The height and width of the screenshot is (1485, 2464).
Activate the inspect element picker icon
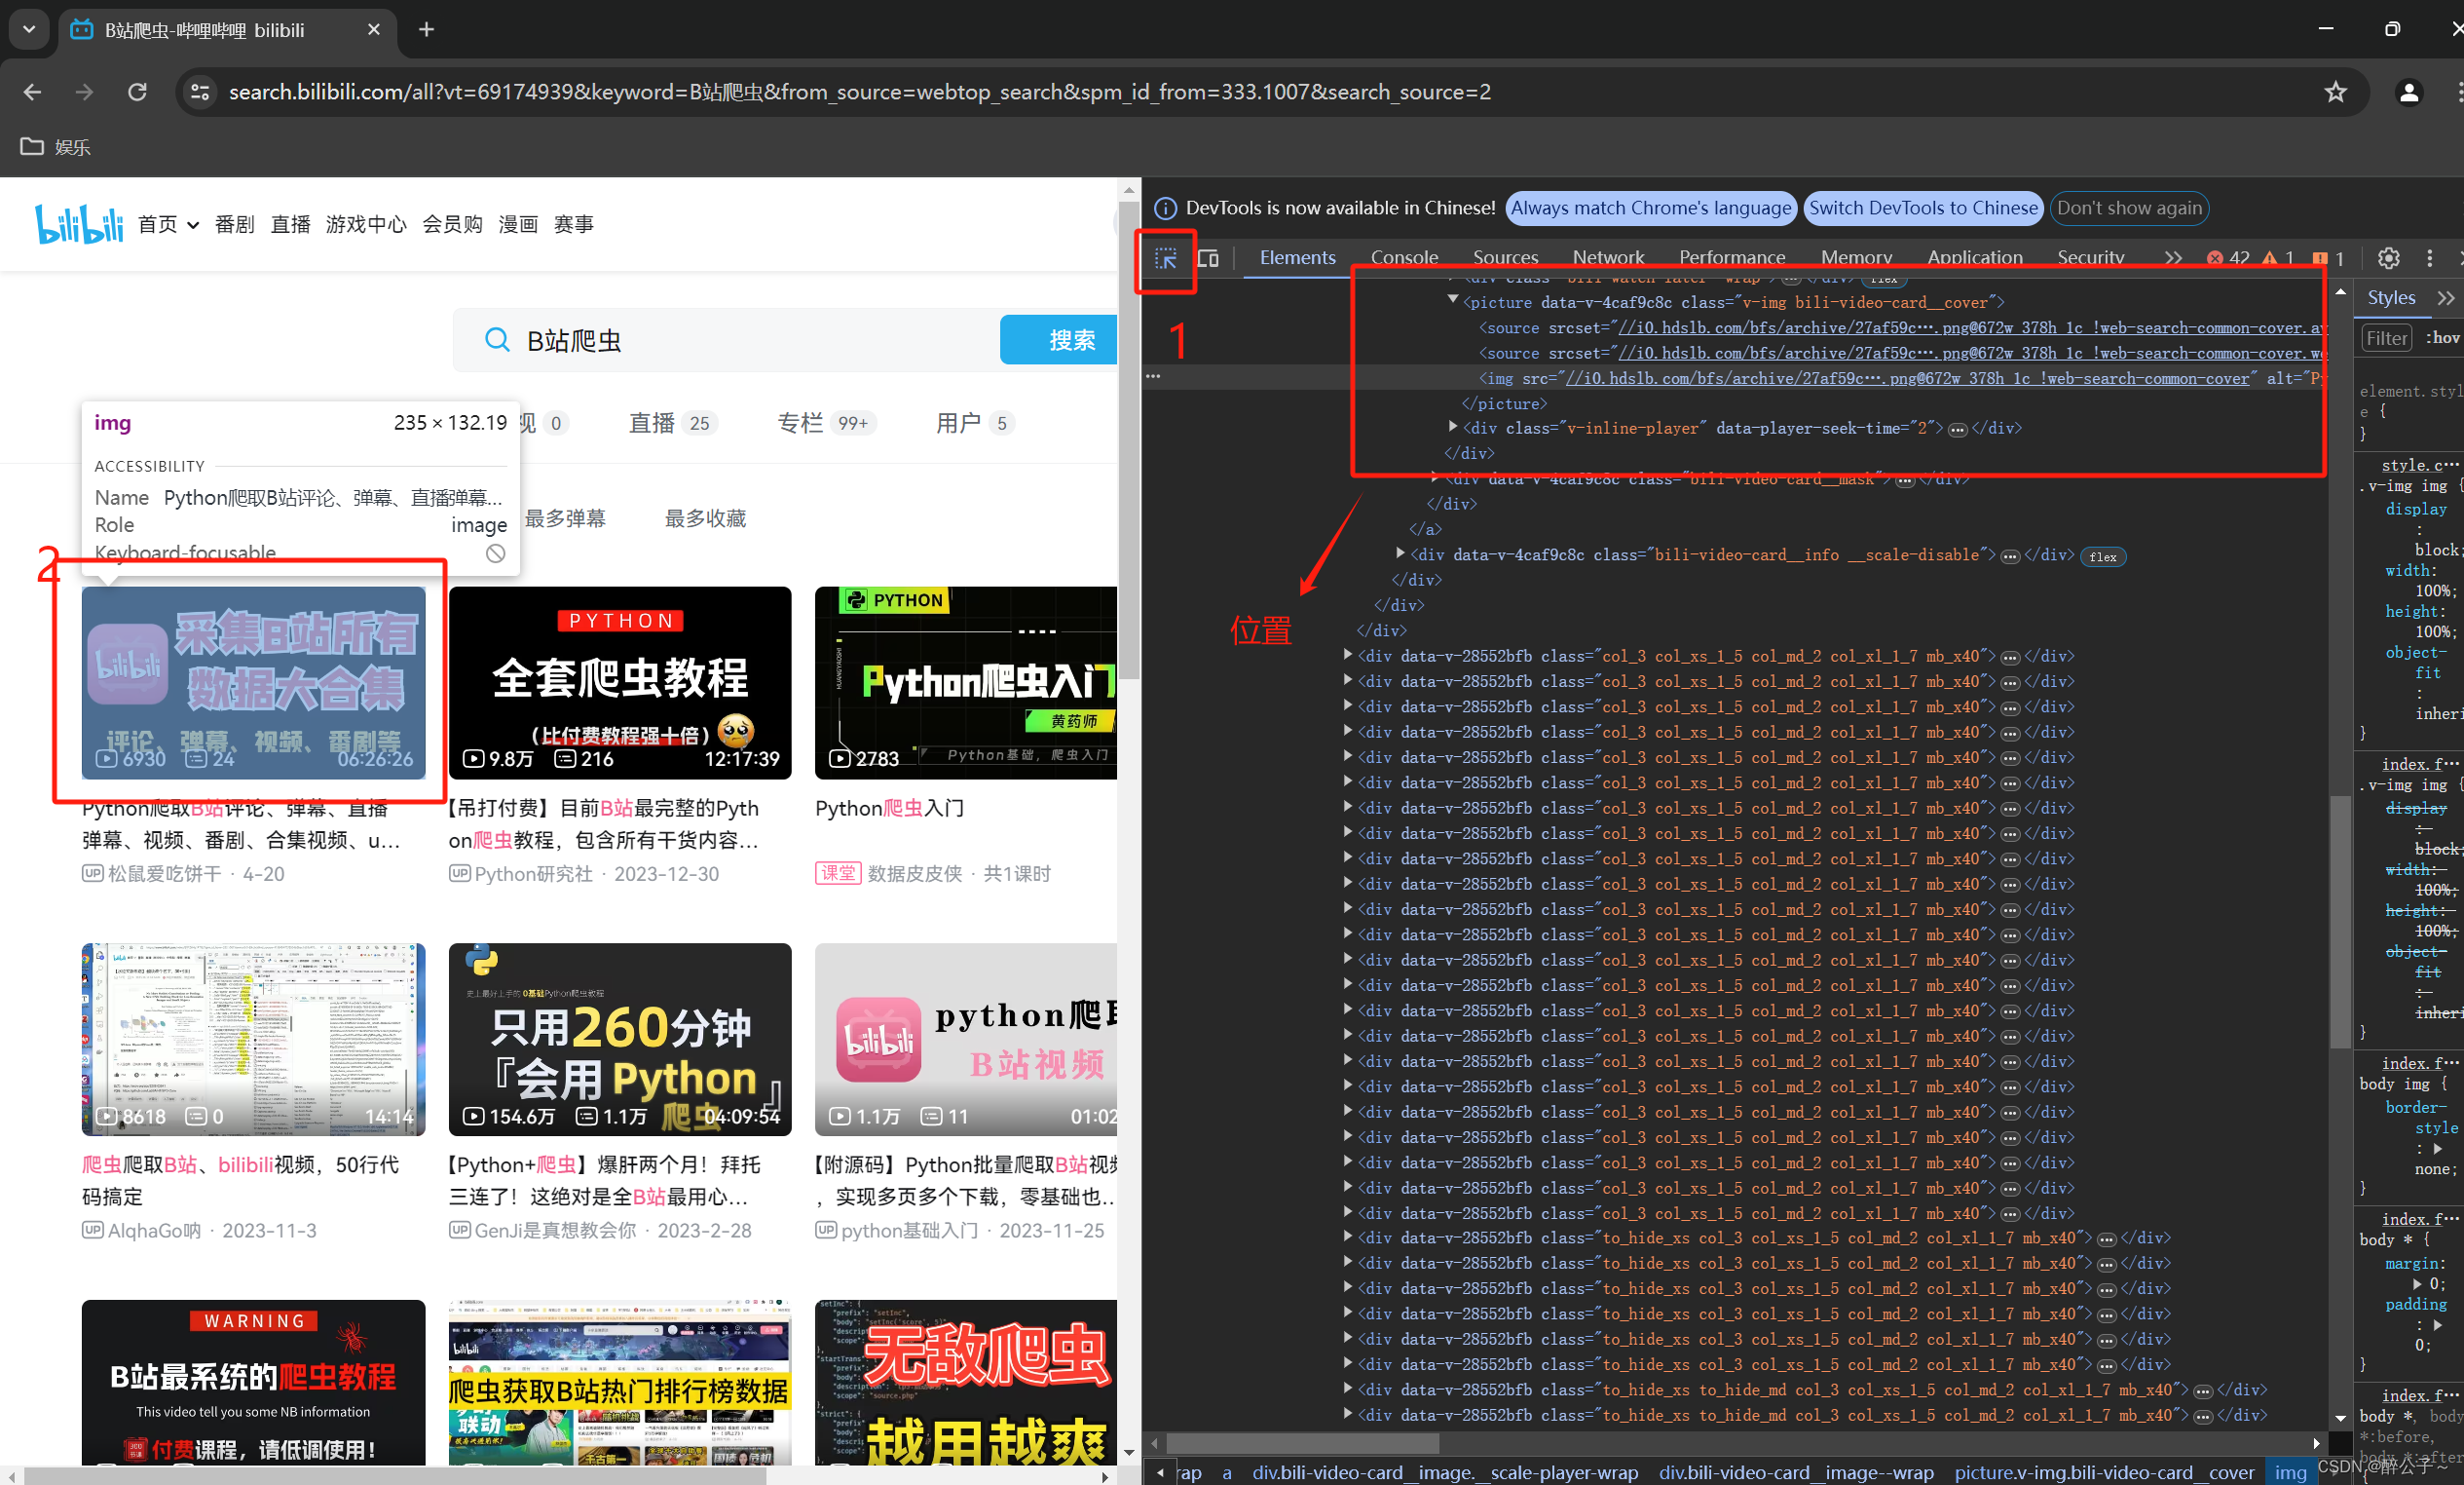pyautogui.click(x=1165, y=259)
